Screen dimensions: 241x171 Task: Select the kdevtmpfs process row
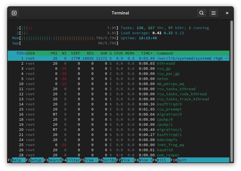click(119, 140)
